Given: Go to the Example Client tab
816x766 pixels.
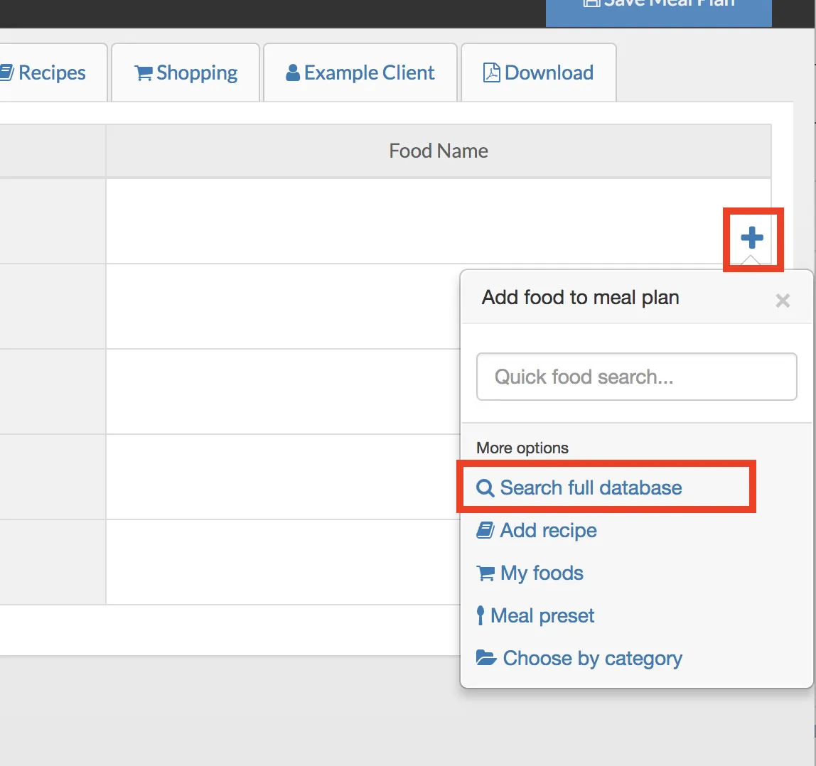Looking at the screenshot, I should [360, 72].
